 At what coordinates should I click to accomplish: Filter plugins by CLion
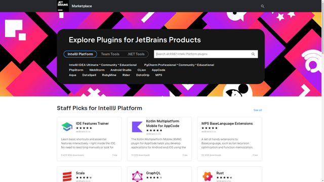[x=142, y=70]
